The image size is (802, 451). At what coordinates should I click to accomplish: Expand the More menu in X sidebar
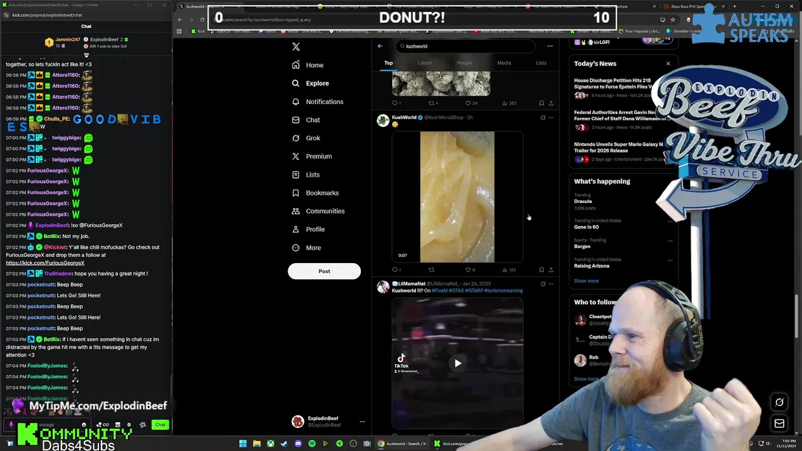(306, 247)
